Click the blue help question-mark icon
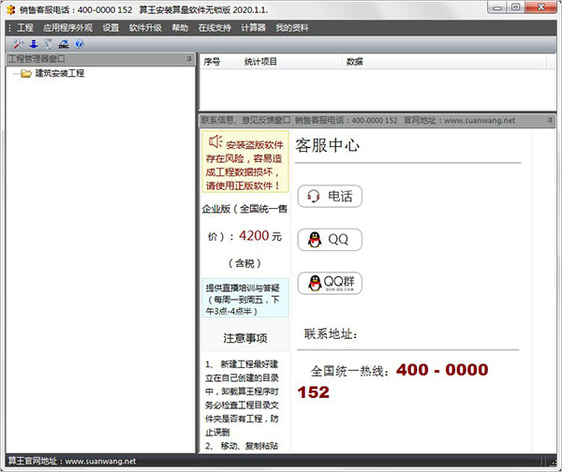 [x=79, y=44]
